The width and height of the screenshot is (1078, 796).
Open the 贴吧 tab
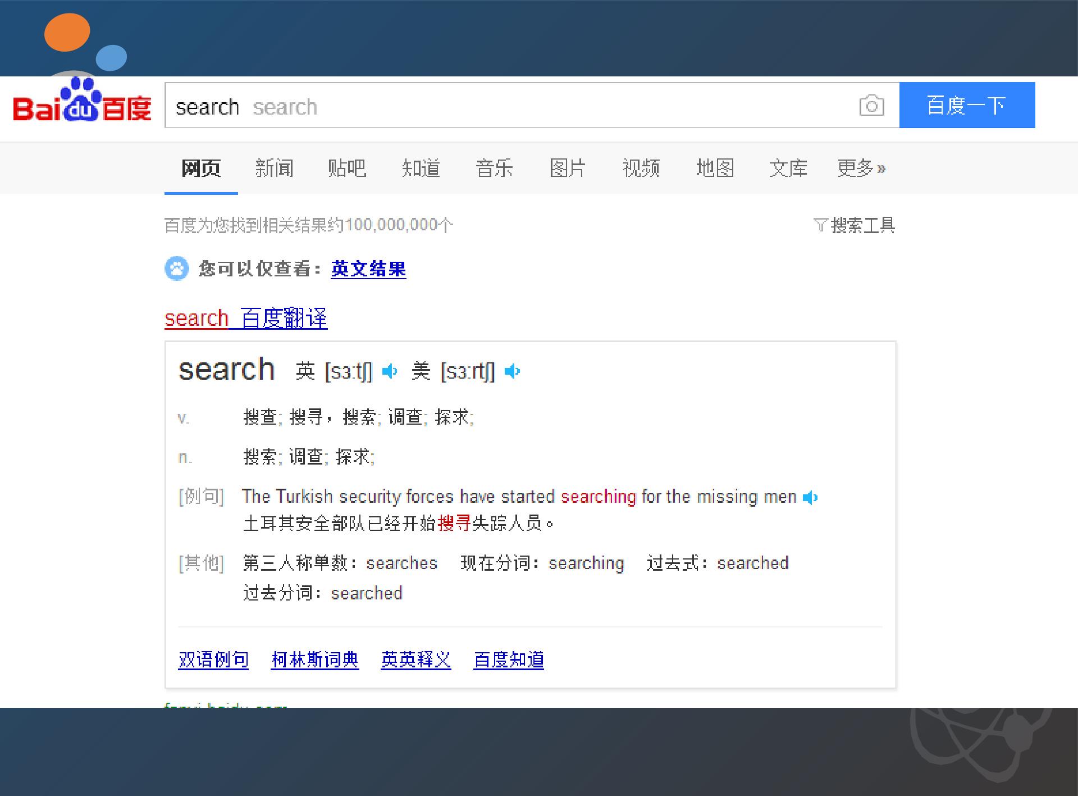347,168
